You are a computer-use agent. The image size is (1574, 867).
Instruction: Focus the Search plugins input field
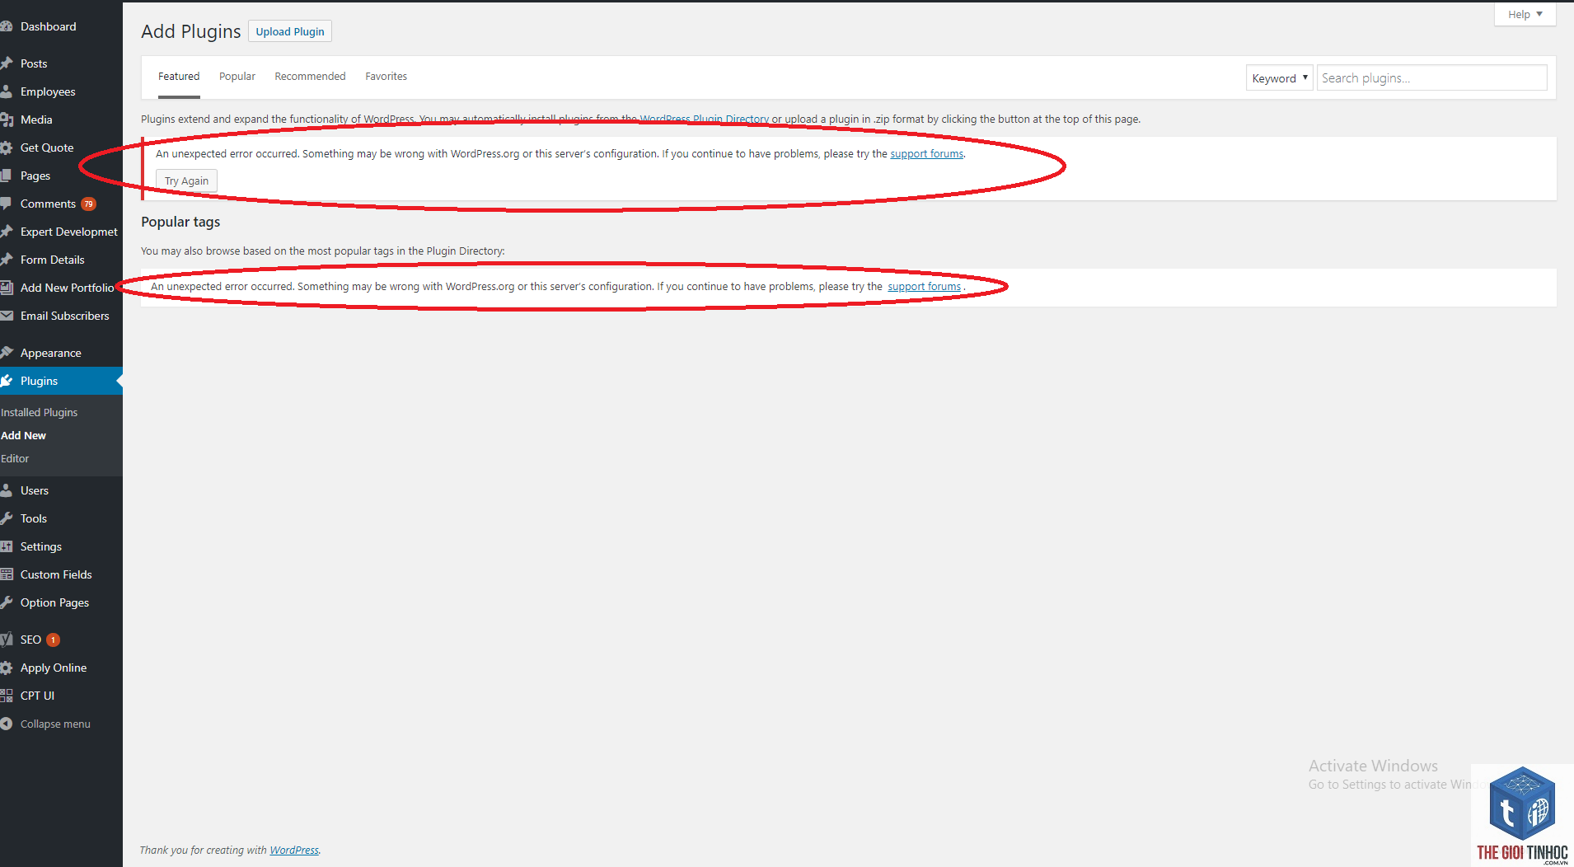click(1431, 78)
